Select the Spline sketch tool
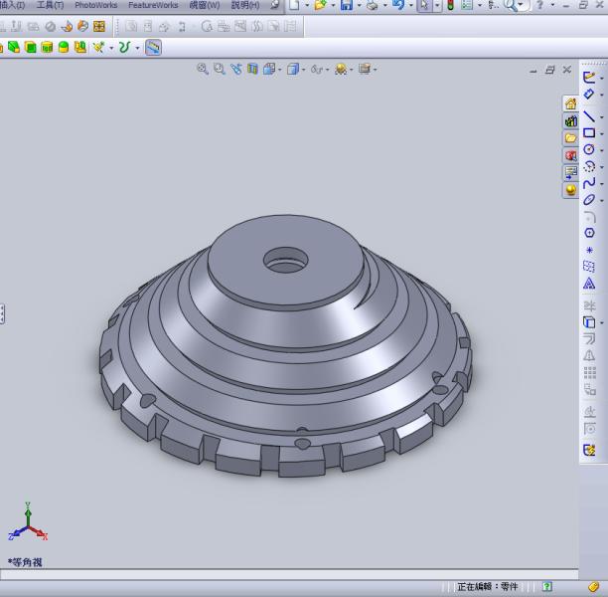 tap(589, 183)
